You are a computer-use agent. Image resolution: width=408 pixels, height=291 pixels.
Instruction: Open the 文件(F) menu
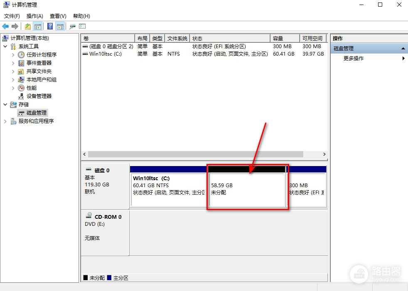(x=12, y=16)
